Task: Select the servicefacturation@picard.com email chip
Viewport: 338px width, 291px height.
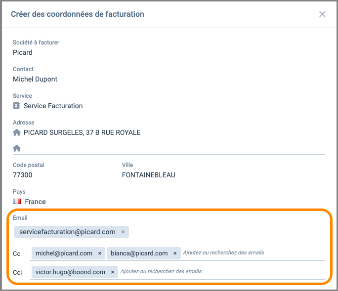Action: click(67, 232)
